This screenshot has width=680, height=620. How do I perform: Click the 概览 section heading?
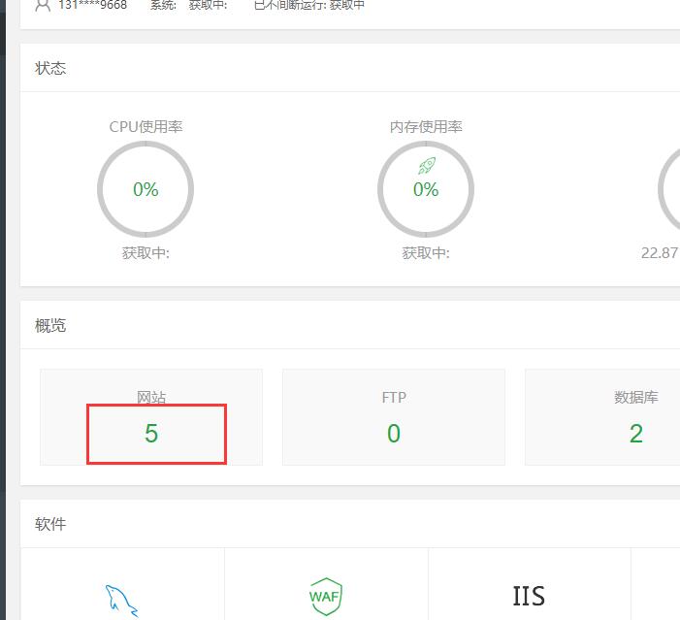50,325
